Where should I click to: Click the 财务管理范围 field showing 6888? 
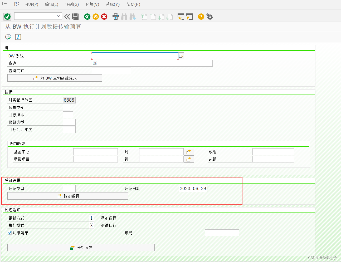pos(69,100)
